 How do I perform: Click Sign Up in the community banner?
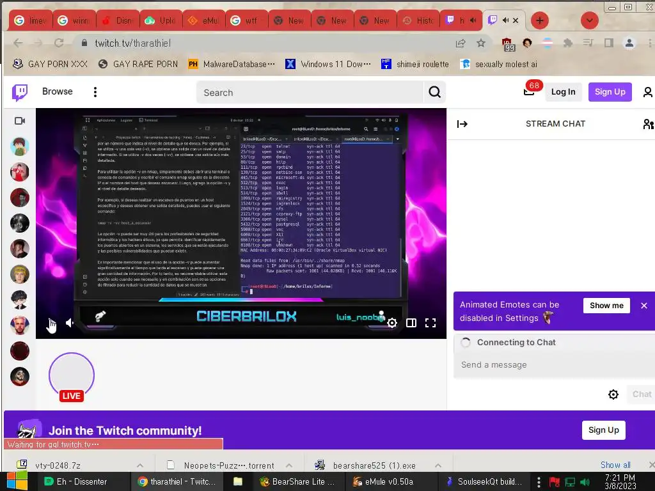click(603, 430)
